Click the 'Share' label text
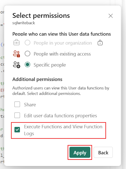 (30, 105)
